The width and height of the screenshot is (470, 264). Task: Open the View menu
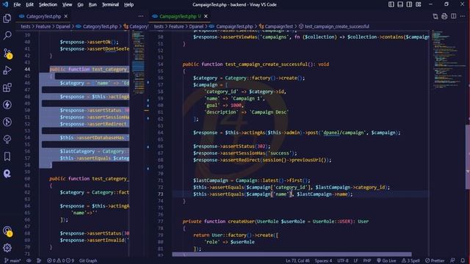(x=67, y=4)
